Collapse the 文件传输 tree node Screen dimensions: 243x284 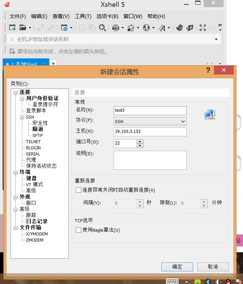[x=16, y=228]
